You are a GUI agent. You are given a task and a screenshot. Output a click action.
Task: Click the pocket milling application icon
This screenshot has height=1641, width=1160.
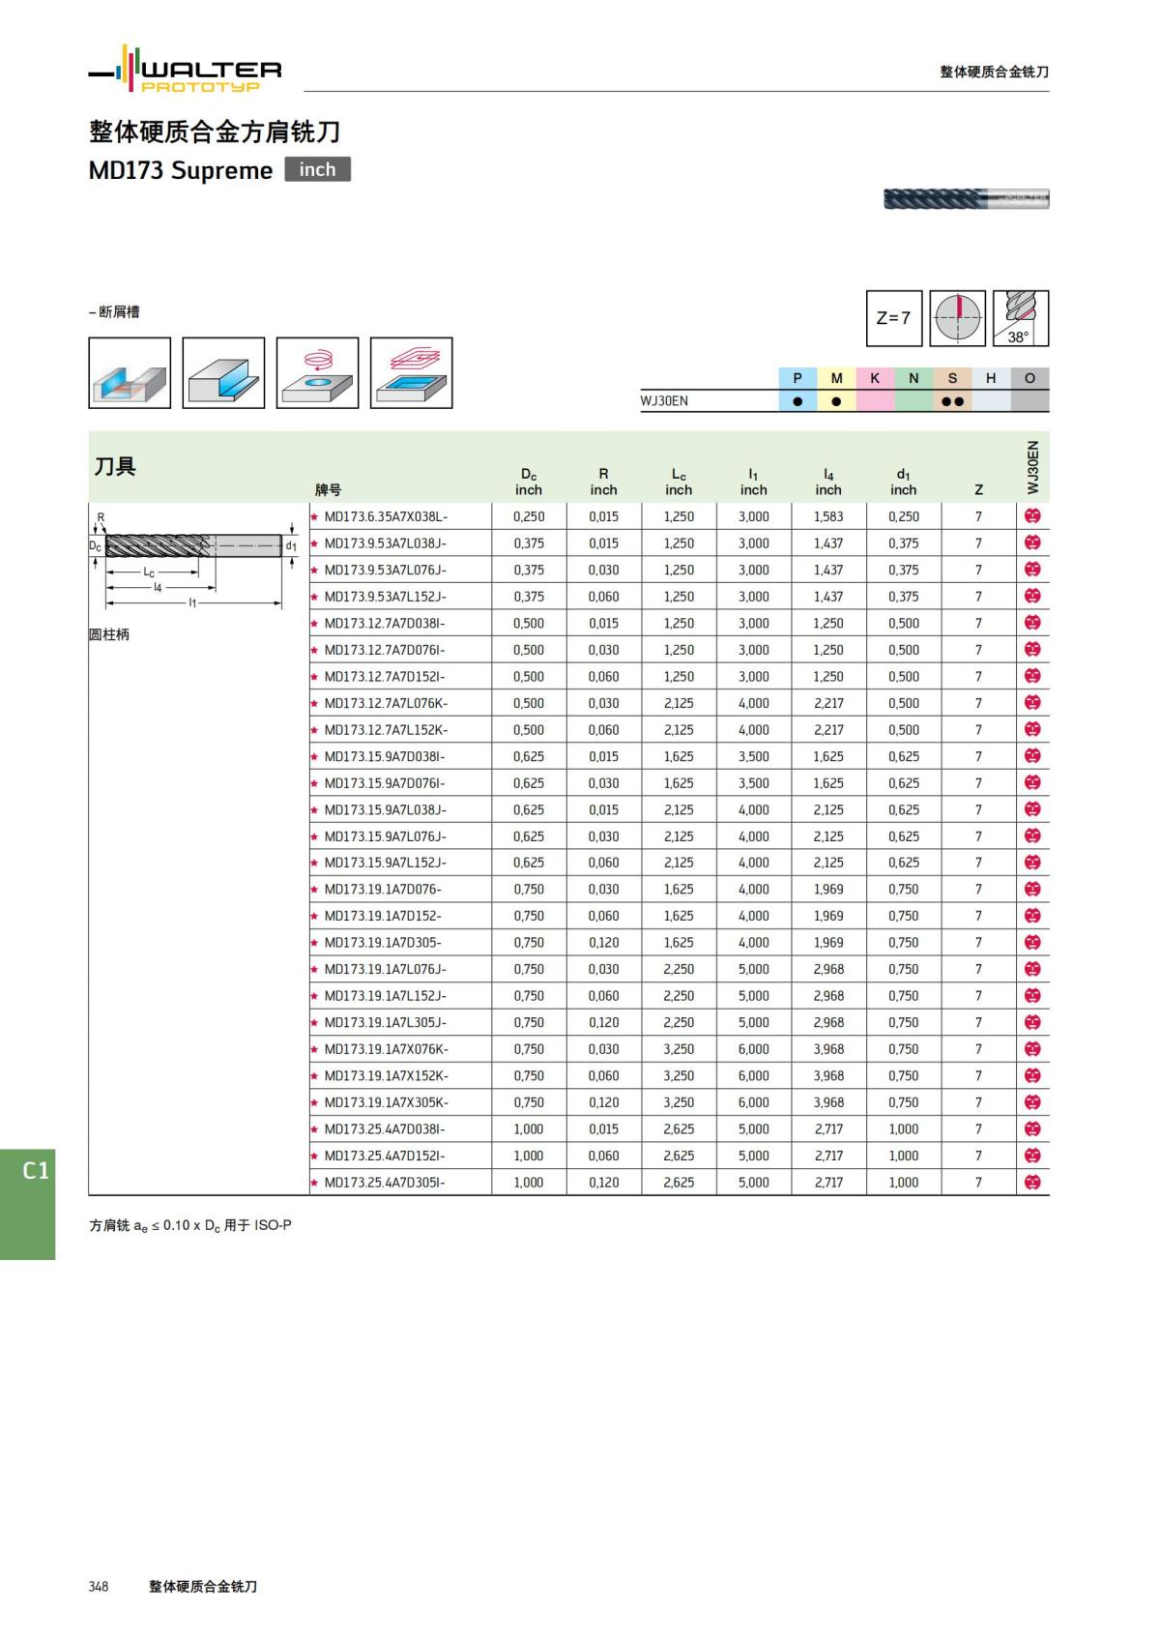(x=411, y=373)
